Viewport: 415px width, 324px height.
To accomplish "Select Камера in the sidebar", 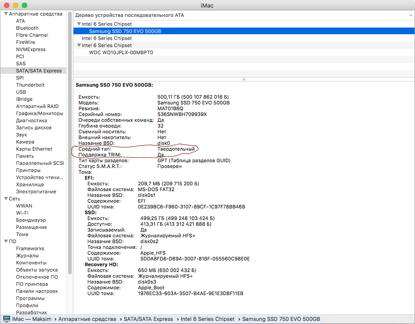I will 25,142.
